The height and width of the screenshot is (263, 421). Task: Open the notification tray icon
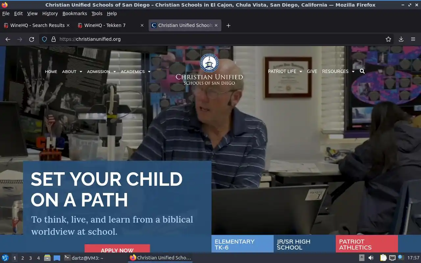(x=401, y=257)
